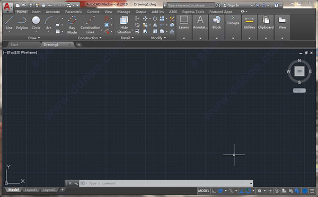Click the red construction circle icon
This screenshot has width=318, height=197.
point(107,19)
